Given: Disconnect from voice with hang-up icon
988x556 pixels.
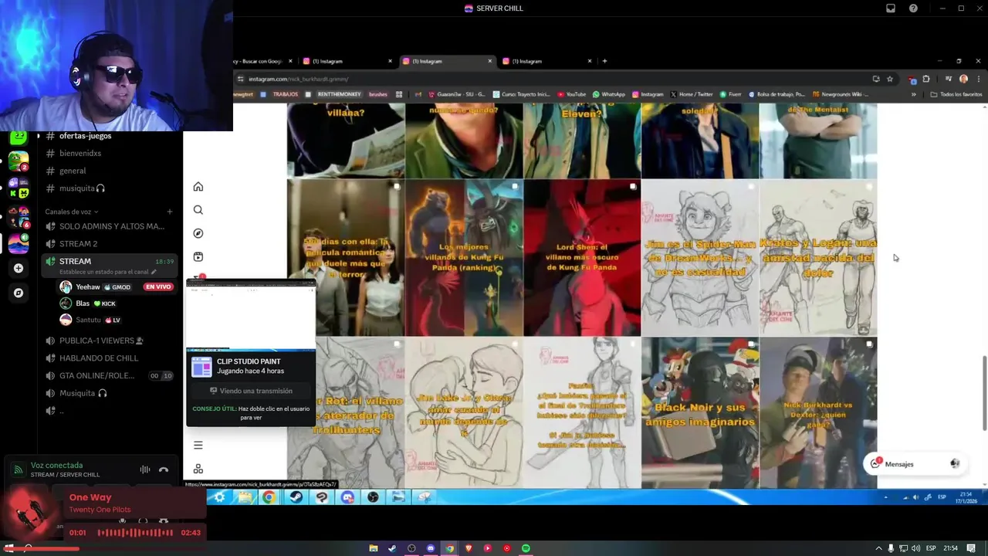Looking at the screenshot, I should point(164,470).
